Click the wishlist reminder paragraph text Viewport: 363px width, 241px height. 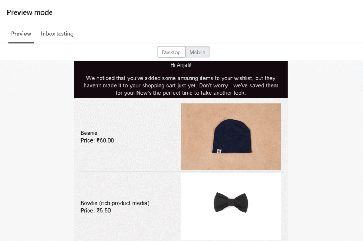point(181,86)
